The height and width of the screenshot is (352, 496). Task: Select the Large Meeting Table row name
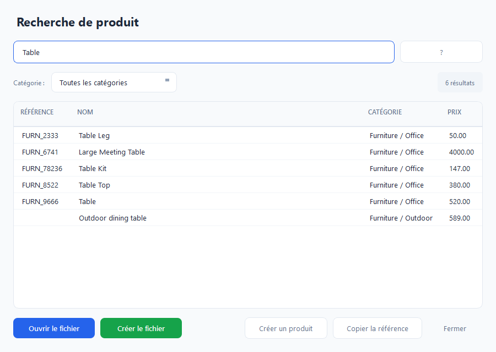[x=112, y=152]
